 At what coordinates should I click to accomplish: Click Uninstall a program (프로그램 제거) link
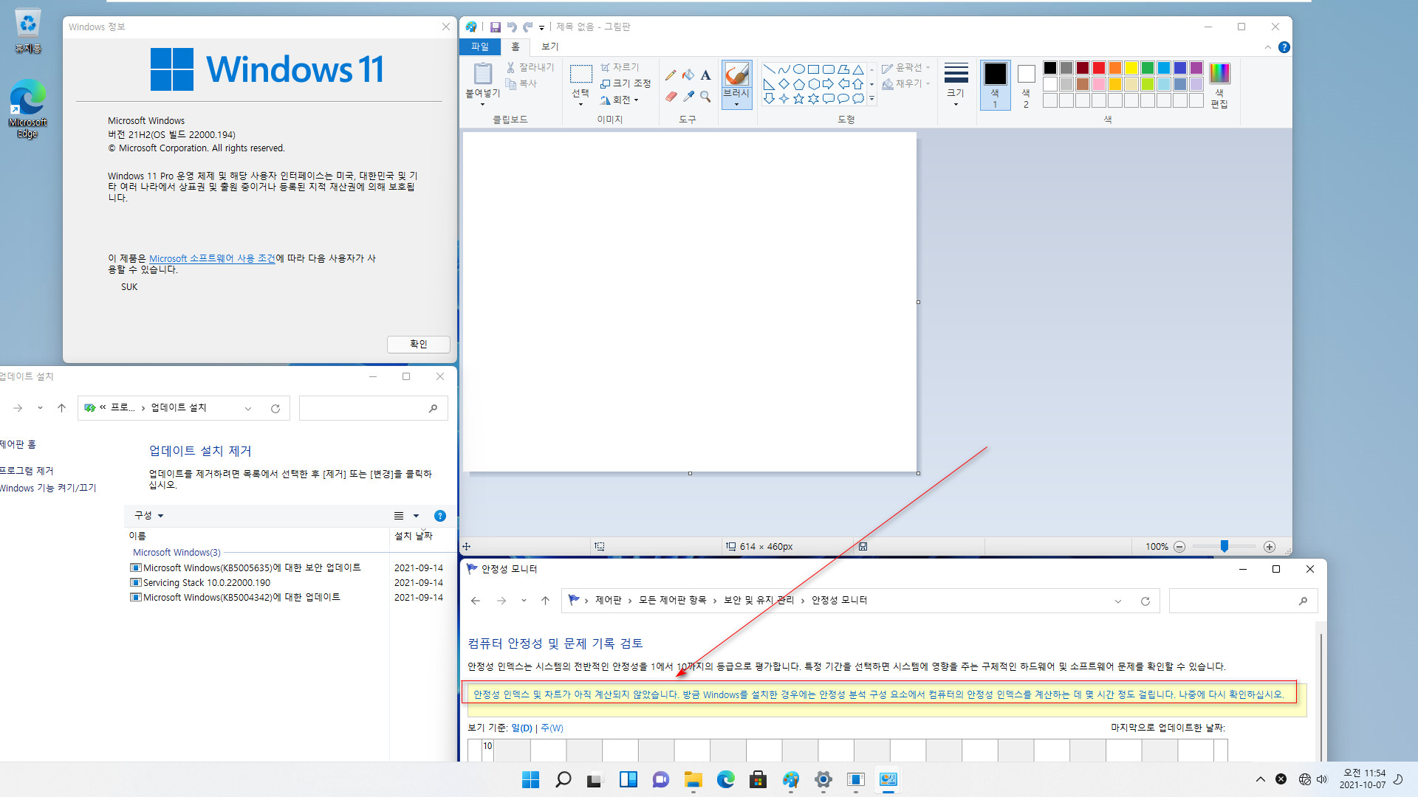[x=26, y=471]
